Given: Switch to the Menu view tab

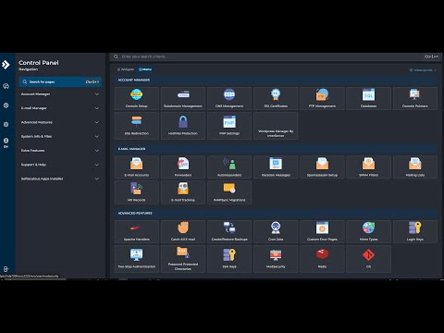Looking at the screenshot, I should (x=145, y=69).
